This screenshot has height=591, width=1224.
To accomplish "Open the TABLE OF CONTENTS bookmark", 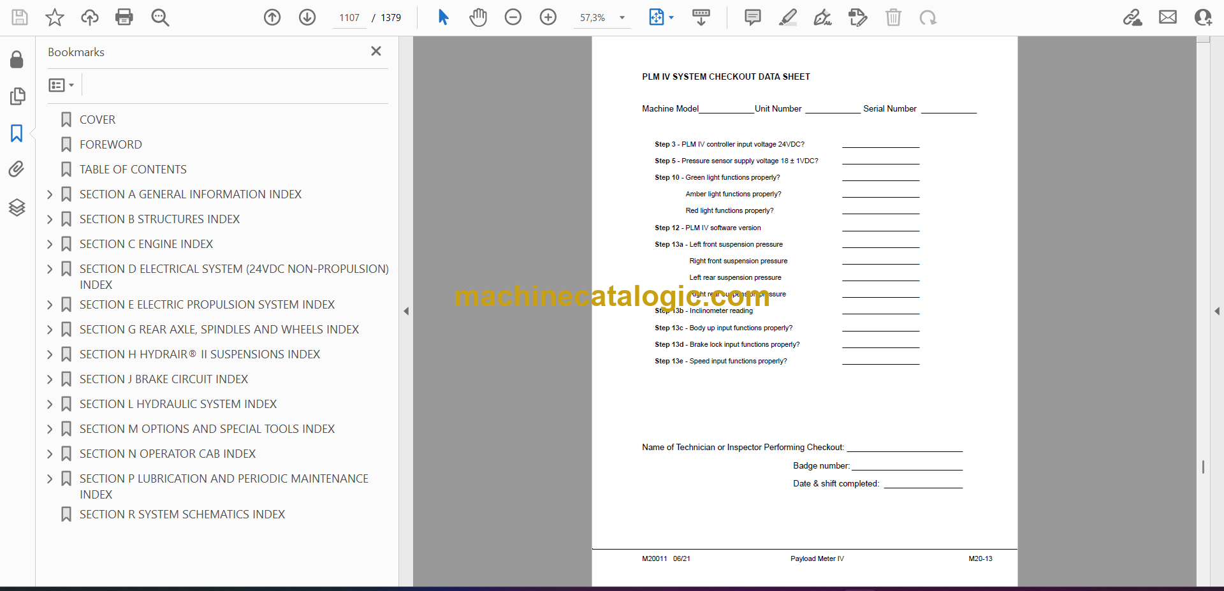I will pyautogui.click(x=133, y=170).
